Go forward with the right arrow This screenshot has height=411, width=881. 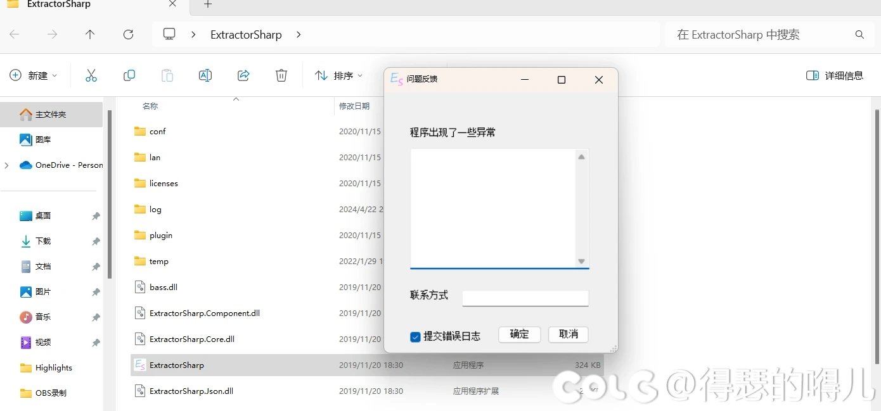pos(52,34)
